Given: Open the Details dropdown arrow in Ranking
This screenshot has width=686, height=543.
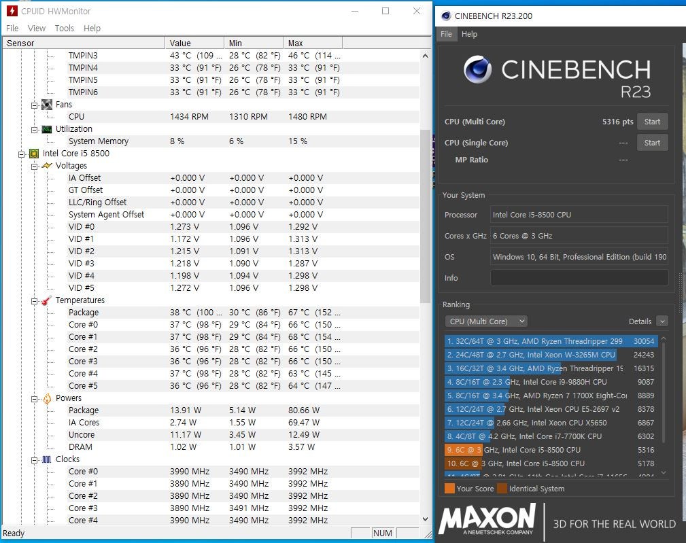Looking at the screenshot, I should tap(662, 321).
